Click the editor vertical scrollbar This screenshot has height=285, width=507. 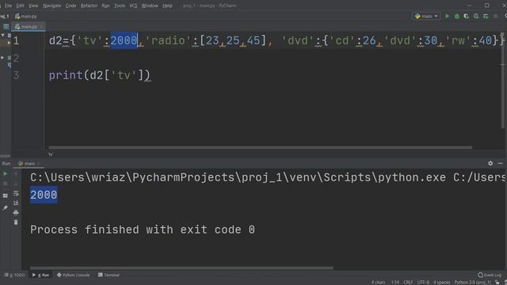click(503, 81)
